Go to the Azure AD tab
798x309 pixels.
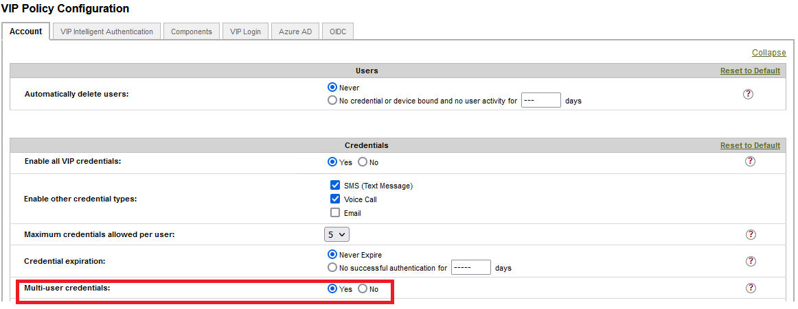tap(295, 32)
